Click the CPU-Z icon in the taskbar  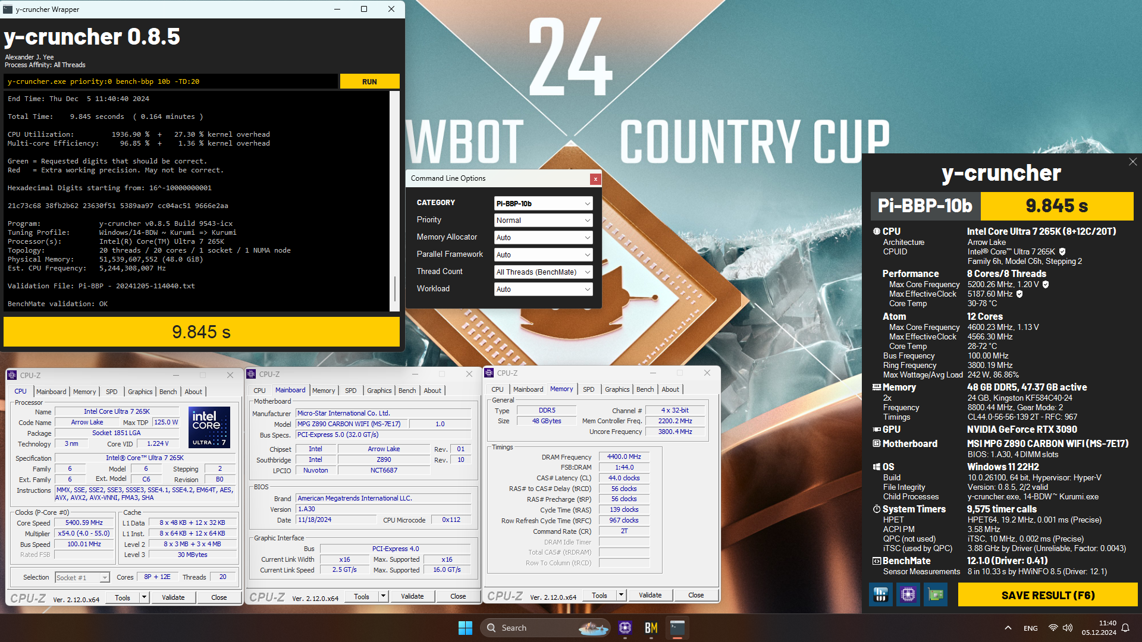(x=625, y=628)
